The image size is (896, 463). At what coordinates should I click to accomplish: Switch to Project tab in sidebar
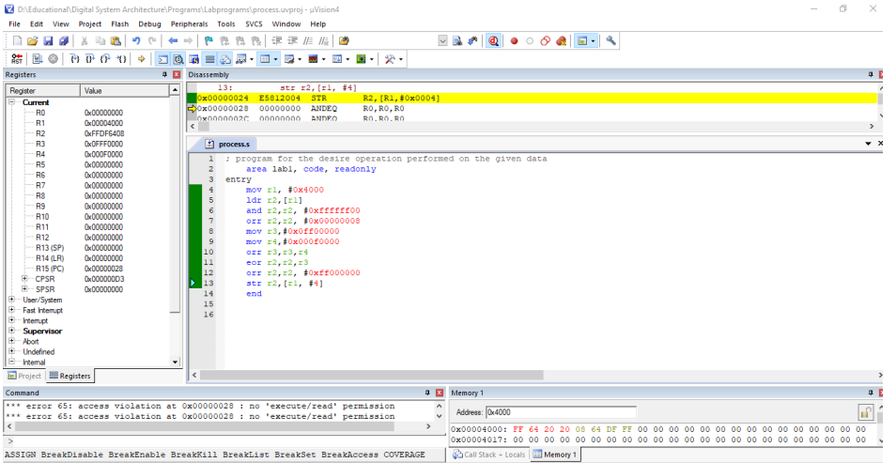(24, 376)
